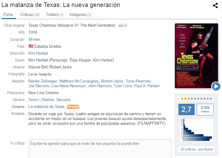Open La matanza de Texas group link

(46, 106)
